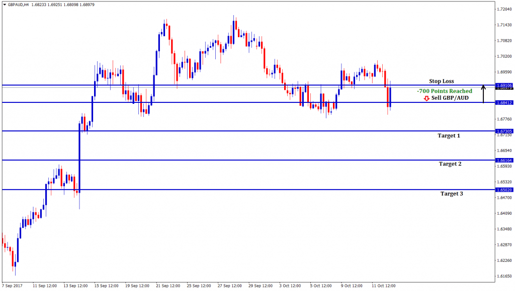Screen dimensions: 515x291
Task: Click the 1.62260 price scale value
Action: point(504,260)
